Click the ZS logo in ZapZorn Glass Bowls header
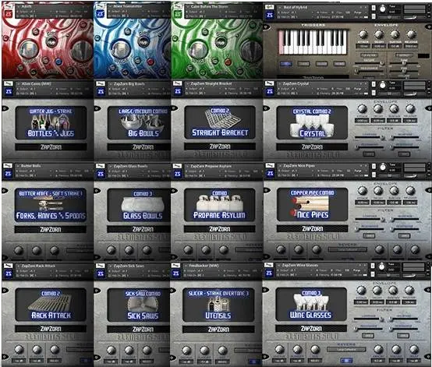 click(101, 174)
